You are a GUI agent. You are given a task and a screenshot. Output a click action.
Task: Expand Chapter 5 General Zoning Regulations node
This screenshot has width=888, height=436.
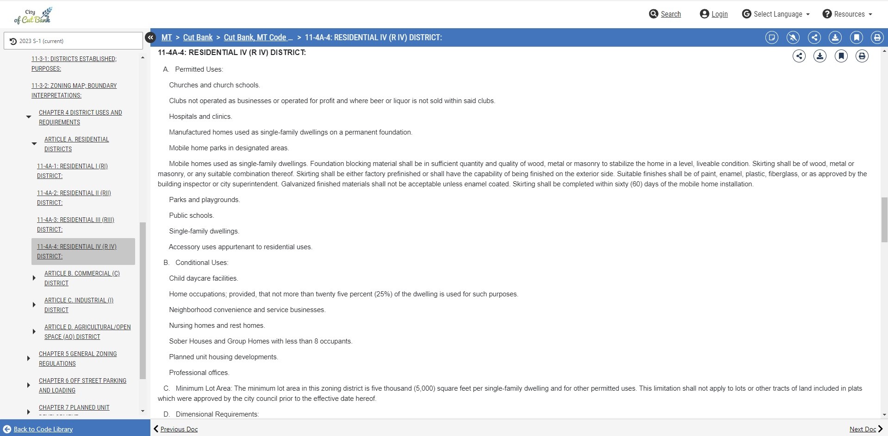point(28,358)
